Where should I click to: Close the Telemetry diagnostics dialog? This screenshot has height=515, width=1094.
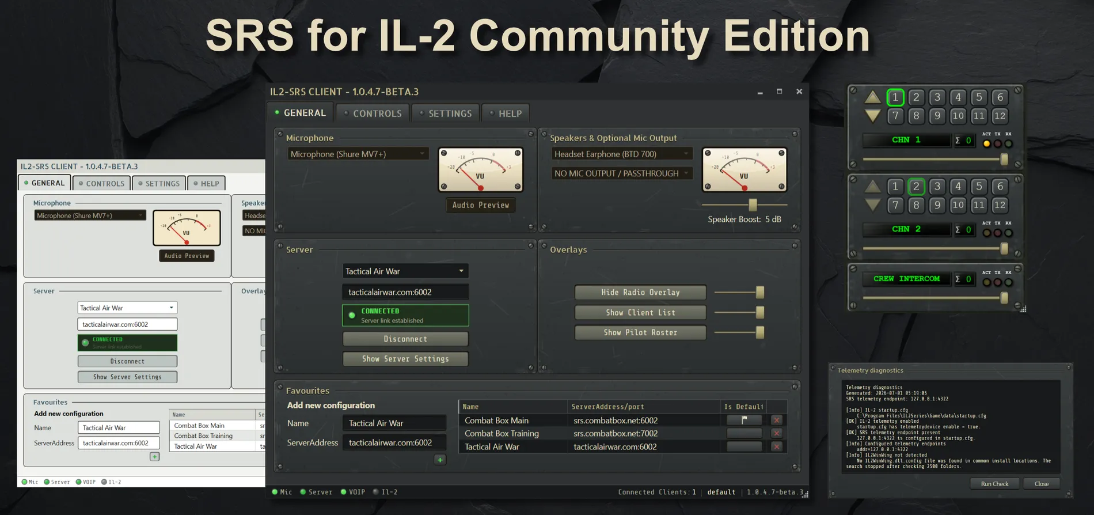click(1041, 483)
